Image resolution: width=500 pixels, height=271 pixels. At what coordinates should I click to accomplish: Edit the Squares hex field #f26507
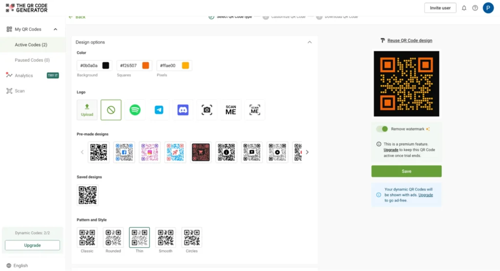coord(128,66)
